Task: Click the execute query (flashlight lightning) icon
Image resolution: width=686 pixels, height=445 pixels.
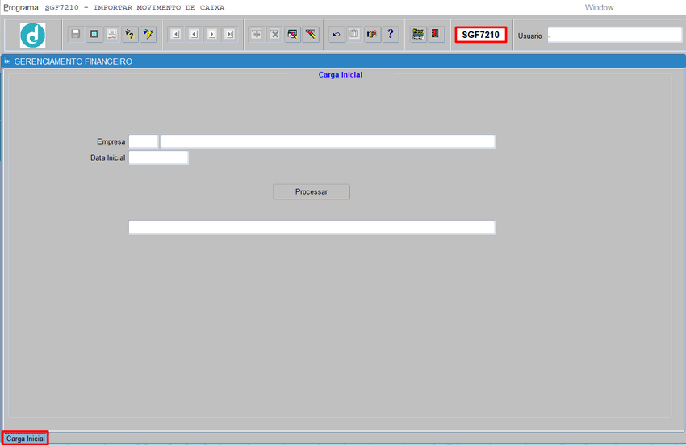Action: click(x=148, y=34)
